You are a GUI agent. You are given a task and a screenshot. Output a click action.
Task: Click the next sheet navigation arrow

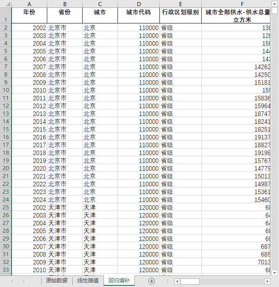click(x=23, y=281)
